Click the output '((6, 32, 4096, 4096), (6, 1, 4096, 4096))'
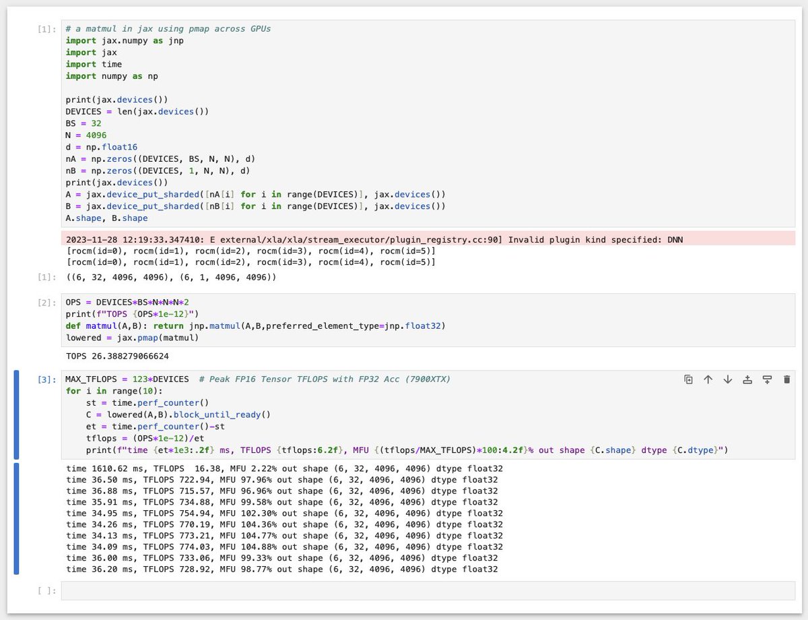This screenshot has width=808, height=620. (x=171, y=278)
